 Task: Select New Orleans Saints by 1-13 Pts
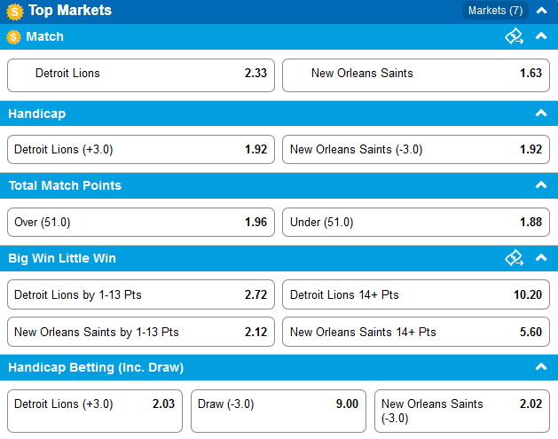click(x=141, y=332)
